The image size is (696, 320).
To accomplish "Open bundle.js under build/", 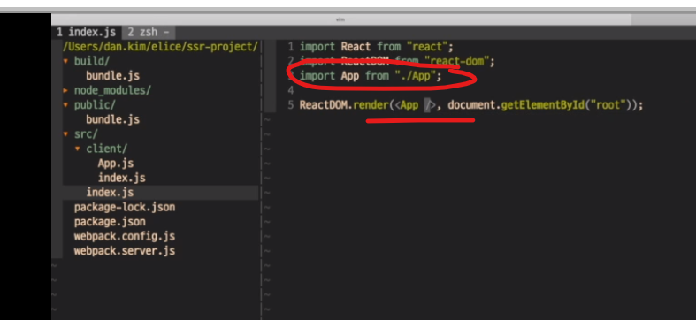I will coord(112,76).
